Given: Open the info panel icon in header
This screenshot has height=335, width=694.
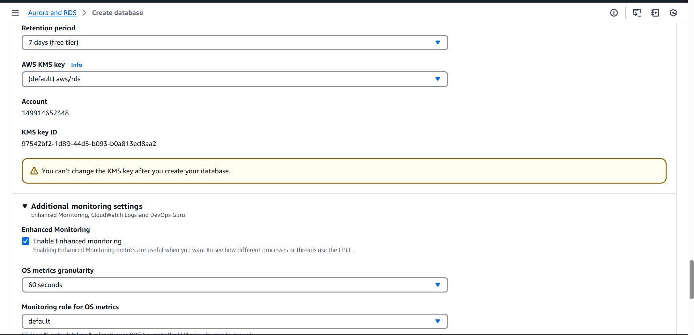Looking at the screenshot, I should point(614,13).
